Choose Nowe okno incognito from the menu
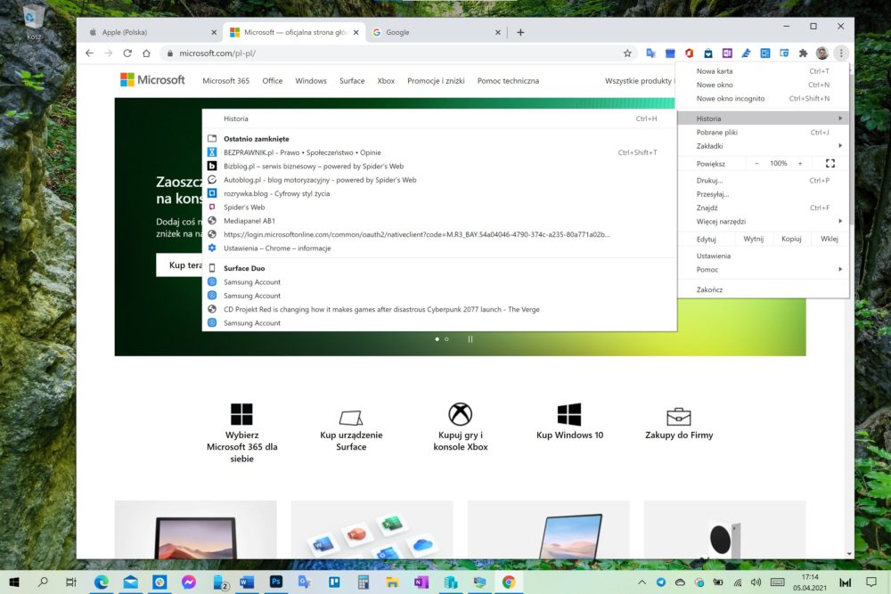The image size is (891, 594). [764, 98]
